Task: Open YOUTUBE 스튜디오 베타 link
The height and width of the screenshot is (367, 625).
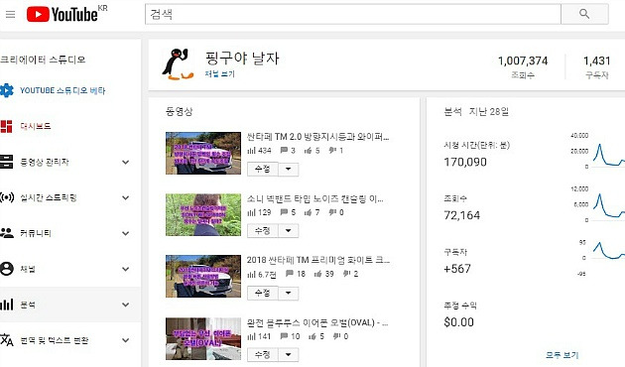Action: pyautogui.click(x=62, y=90)
